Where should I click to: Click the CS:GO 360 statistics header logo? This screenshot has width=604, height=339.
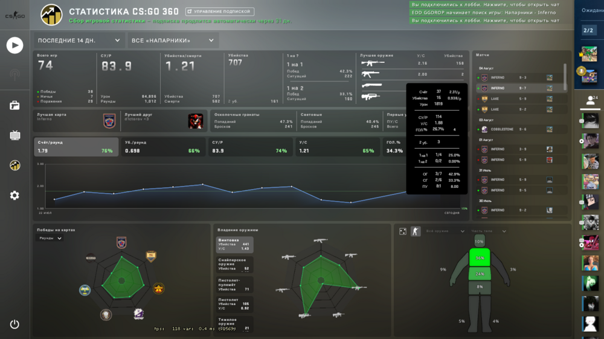tap(51, 15)
